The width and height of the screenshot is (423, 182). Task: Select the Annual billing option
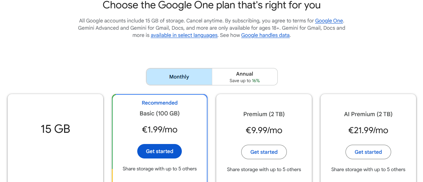(x=244, y=77)
